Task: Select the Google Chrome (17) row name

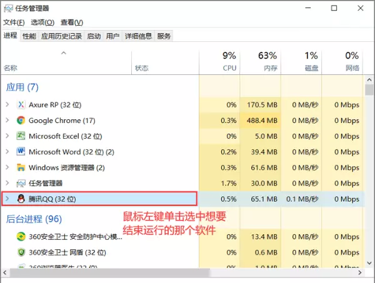Action: tap(62, 121)
